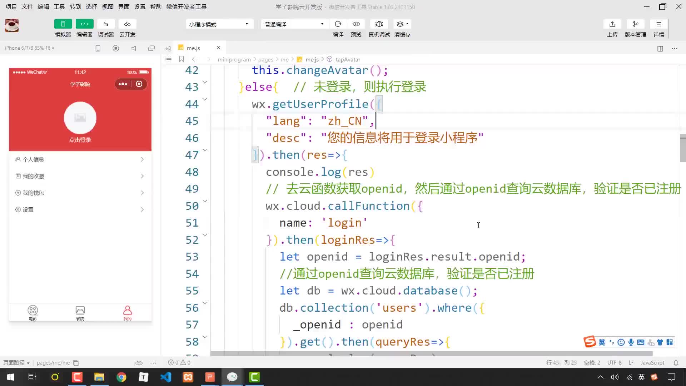
Task: Open project details panel
Action: [658, 24]
